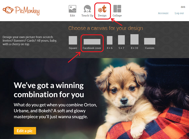Open the Design tool icon
Viewport: 189px width, 139px height.
coord(102,9)
